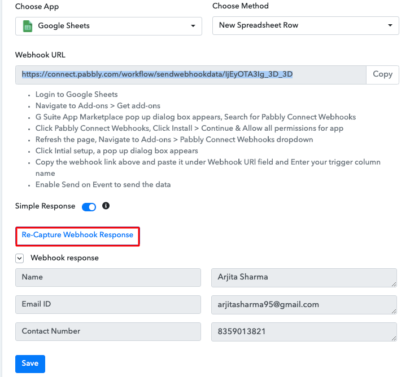This screenshot has width=410, height=377.
Task: Click the 'Refresh the page' instruction line
Action: click(174, 140)
